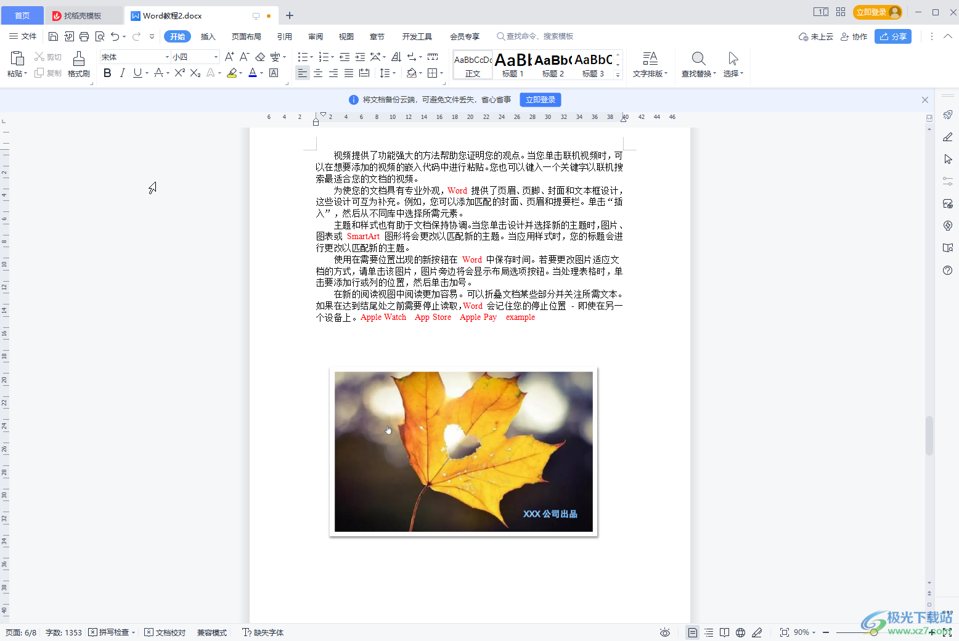Open the customize quick access dropdown
Viewport: 959px width, 641px height.
(x=152, y=36)
